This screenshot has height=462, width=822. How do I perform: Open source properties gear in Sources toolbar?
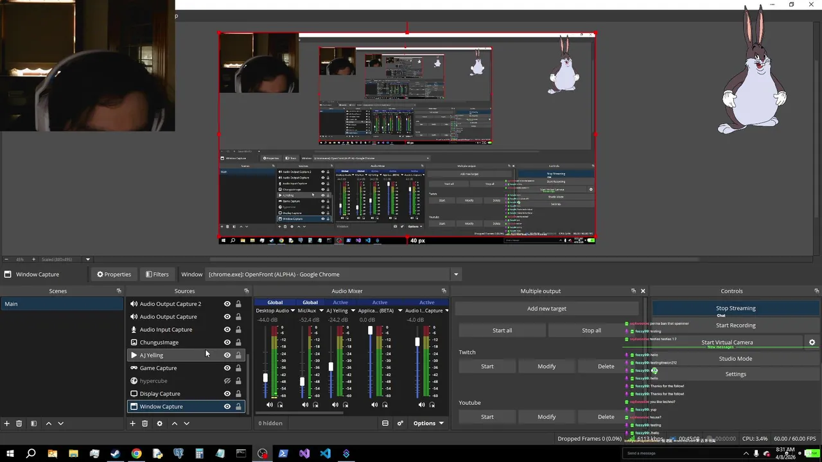(159, 424)
